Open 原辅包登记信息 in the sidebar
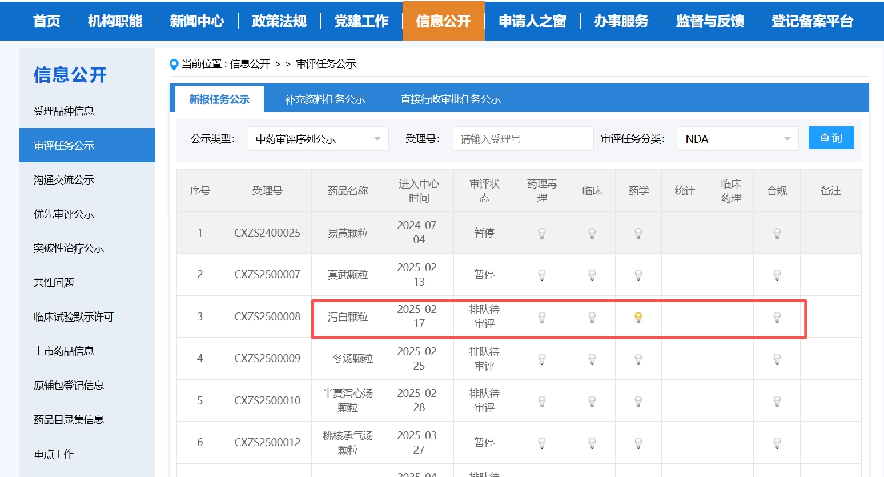This screenshot has width=884, height=477. point(69,385)
